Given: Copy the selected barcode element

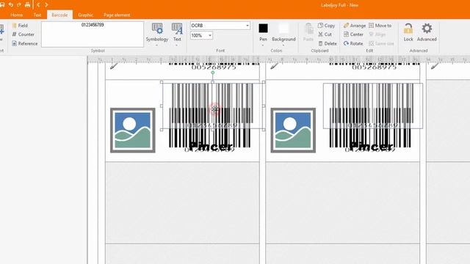Looking at the screenshot, I should (x=326, y=26).
